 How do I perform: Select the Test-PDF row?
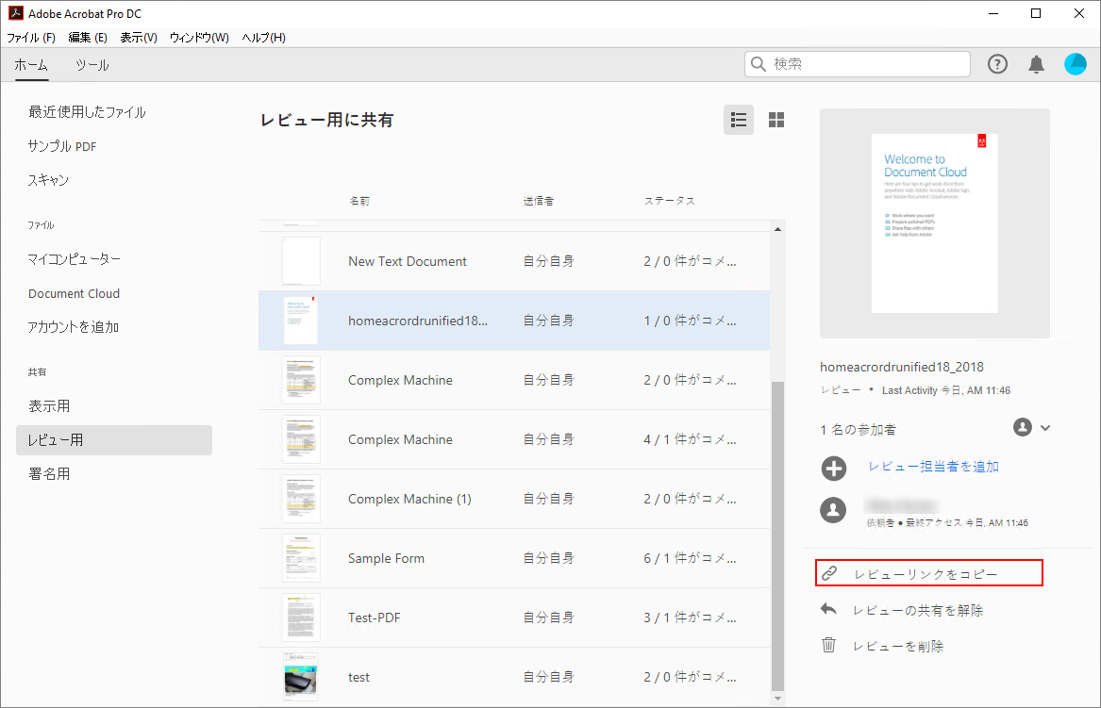pyautogui.click(x=514, y=617)
